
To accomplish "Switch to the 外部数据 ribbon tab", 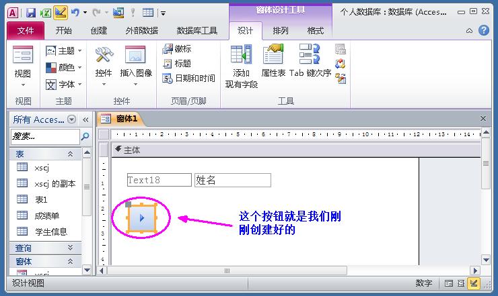I will 141,30.
